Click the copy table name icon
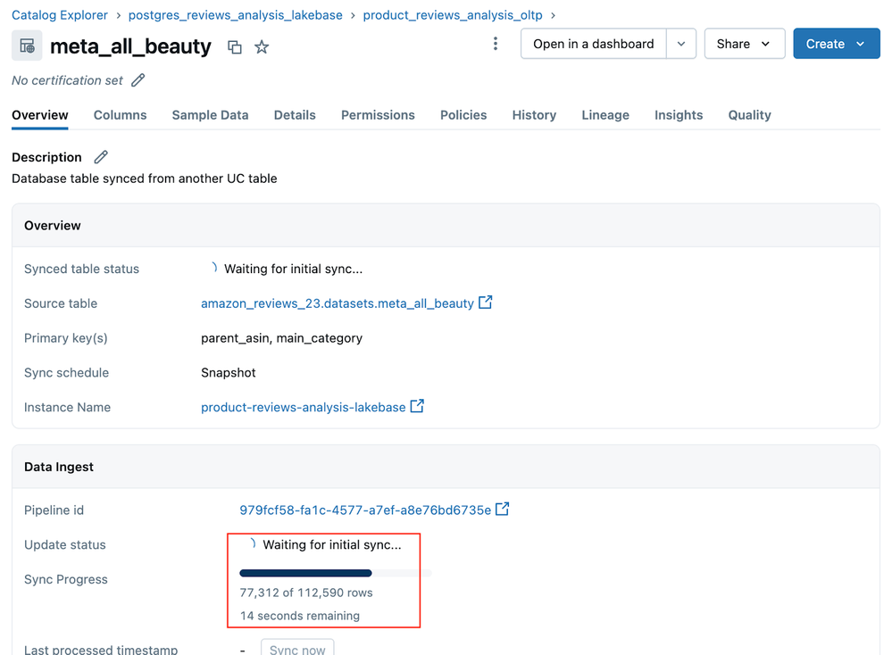The width and height of the screenshot is (892, 655). [235, 47]
